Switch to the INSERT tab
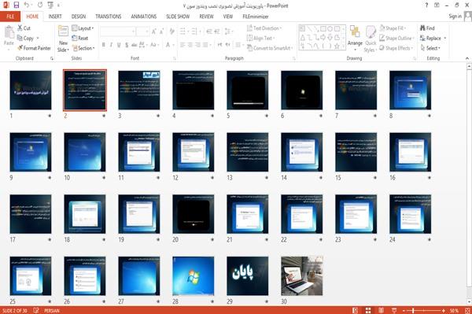Viewport: 472px width, 314px height. pyautogui.click(x=55, y=17)
